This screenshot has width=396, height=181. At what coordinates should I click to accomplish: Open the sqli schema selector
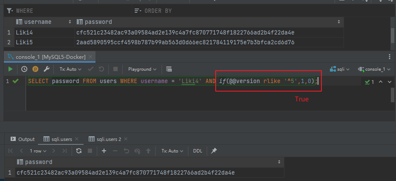pyautogui.click(x=340, y=69)
